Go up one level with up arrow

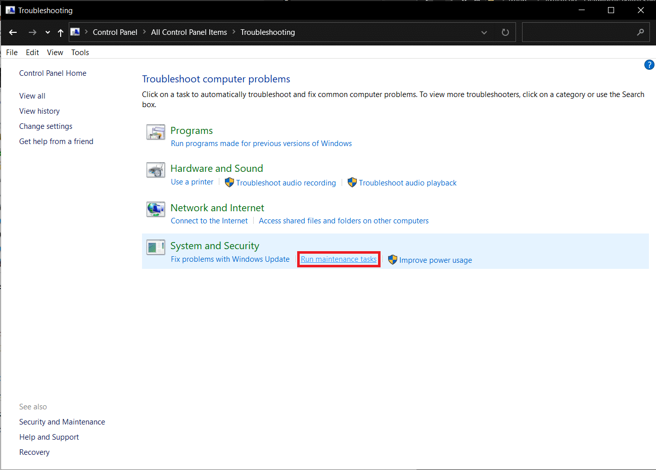pos(61,32)
